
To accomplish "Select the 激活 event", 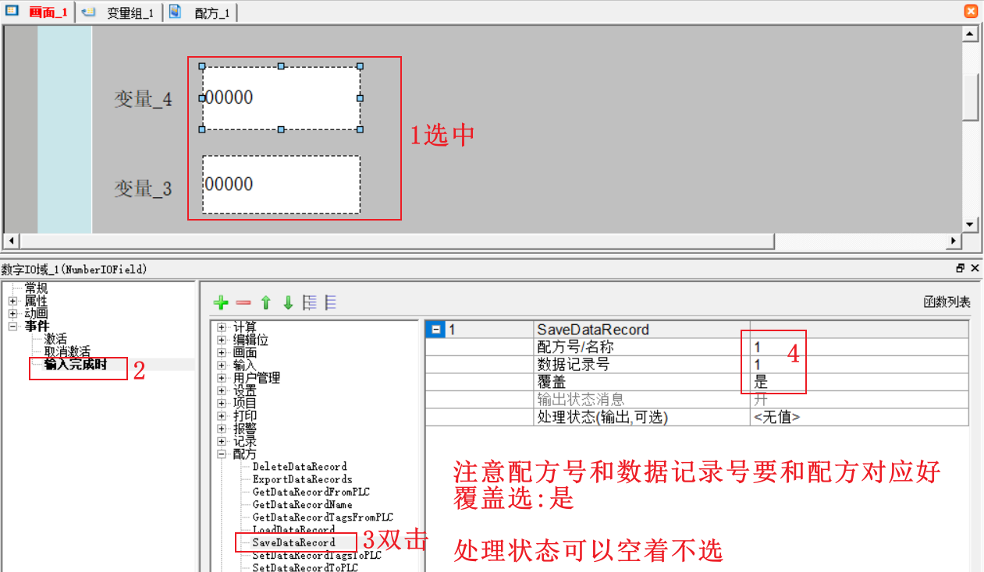I will 55,339.
